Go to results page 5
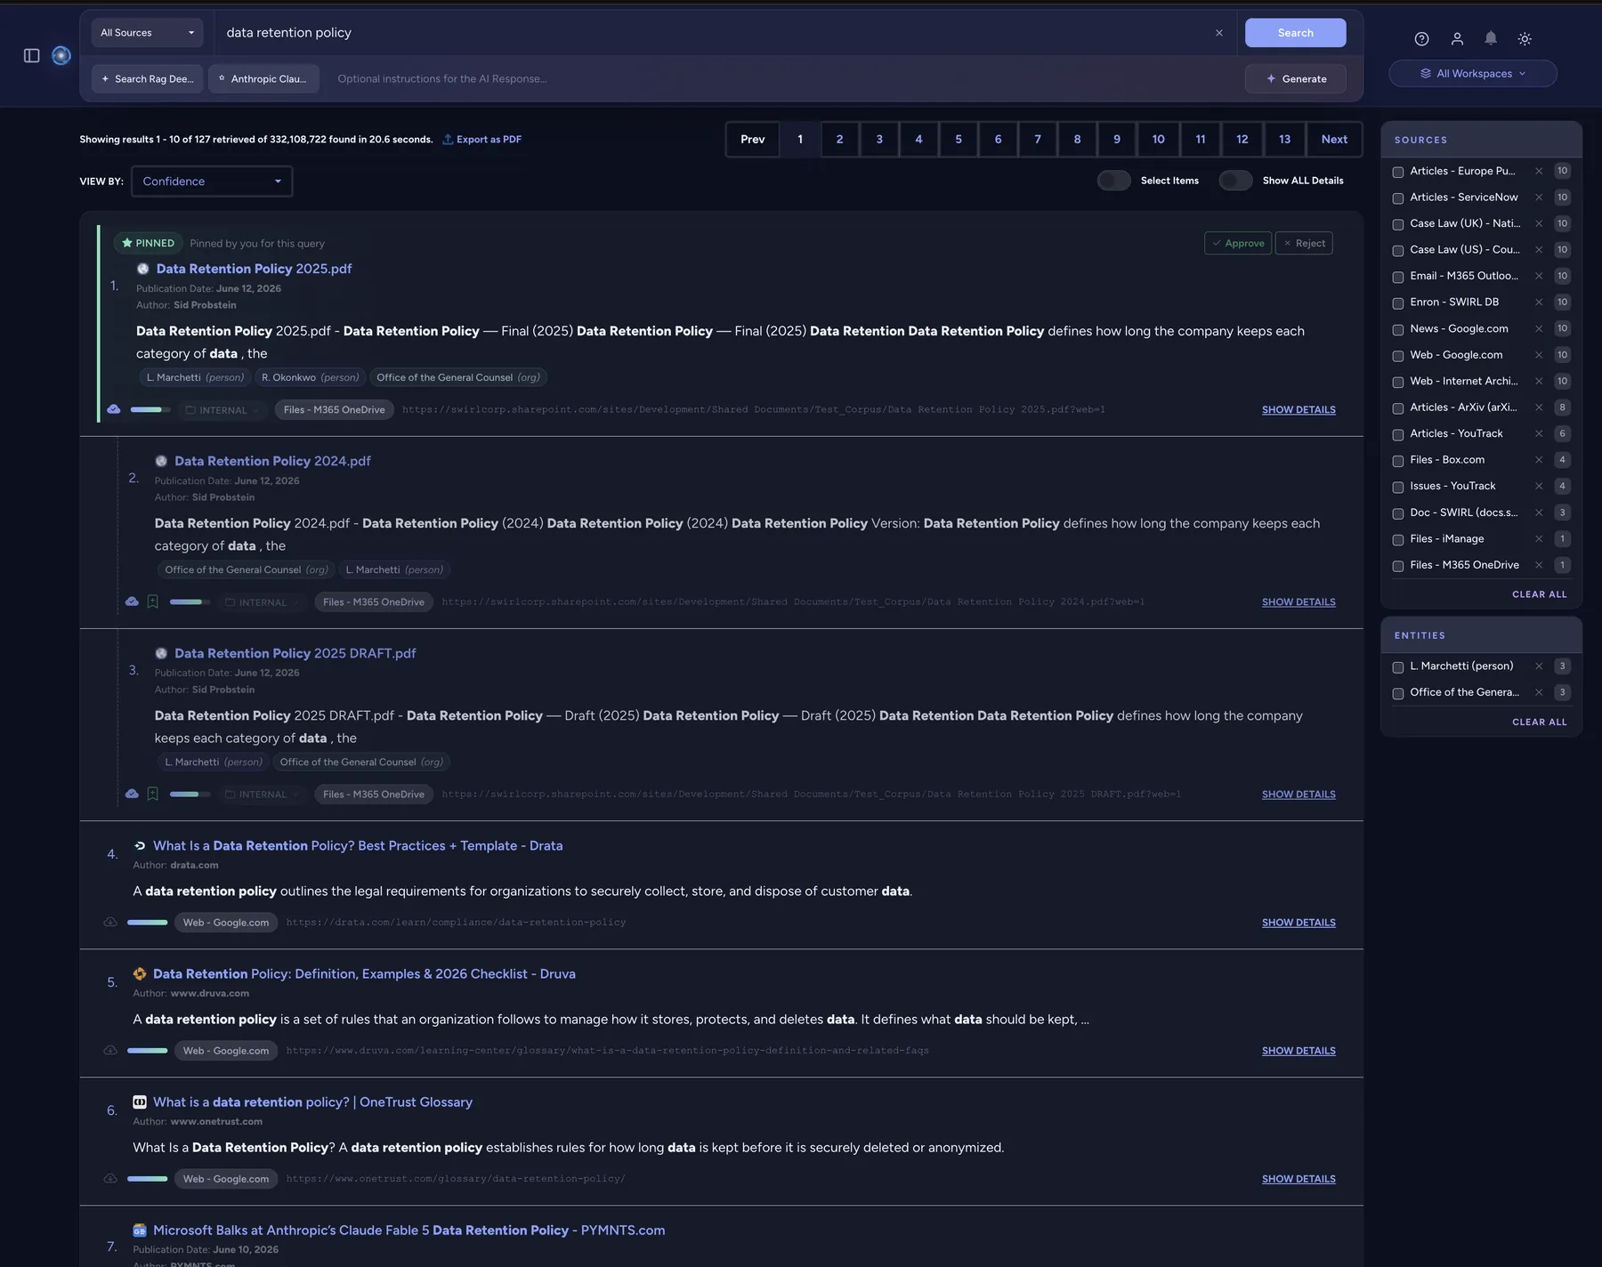Screen dimensions: 1602x1267 pyautogui.click(x=959, y=140)
